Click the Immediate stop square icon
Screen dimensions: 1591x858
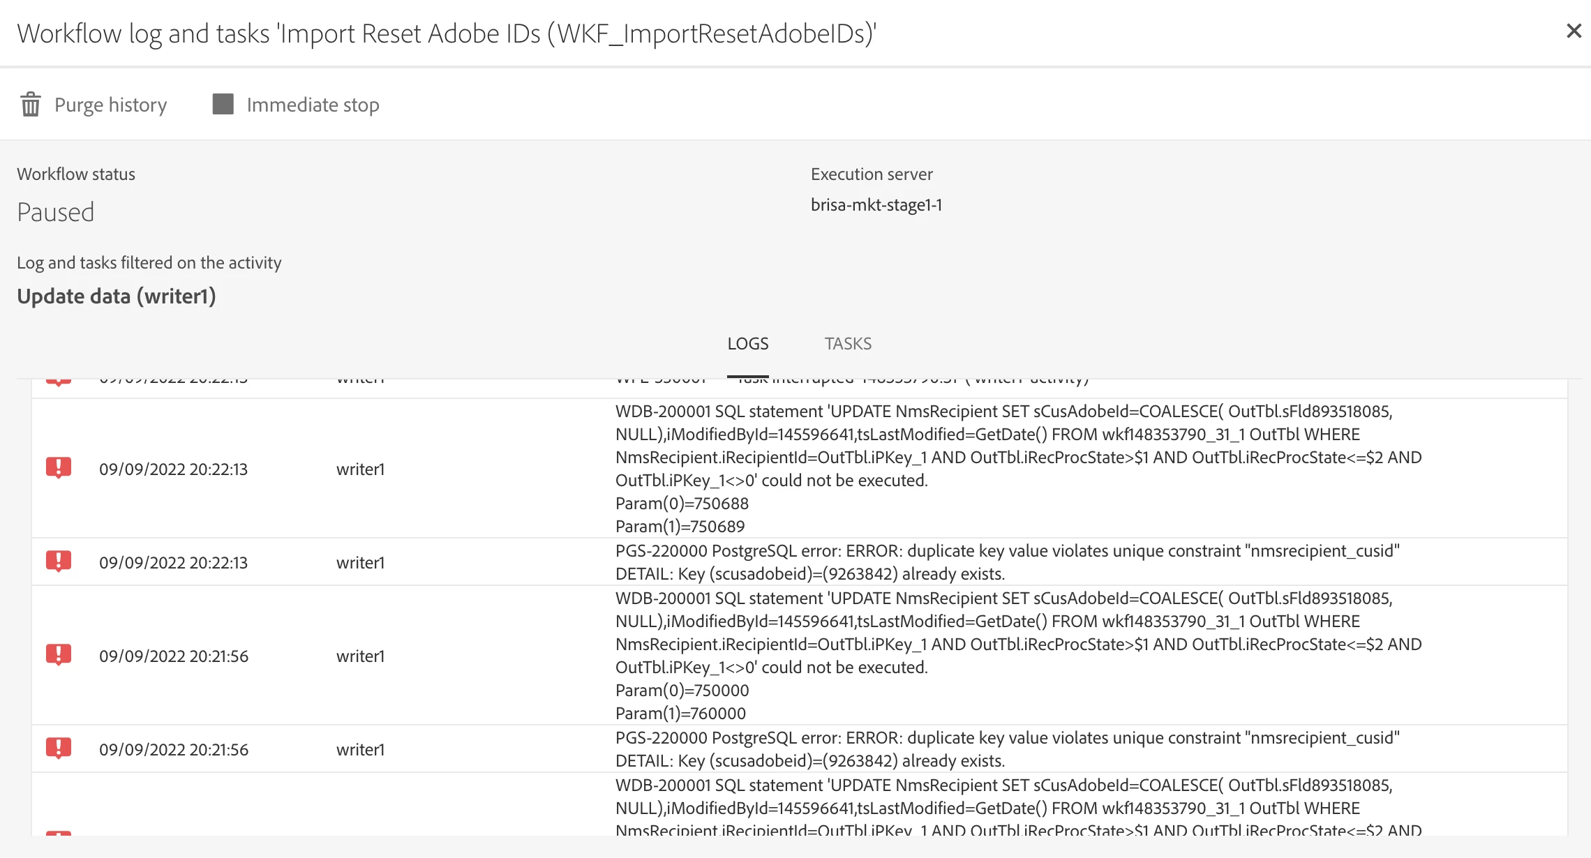pos(223,104)
